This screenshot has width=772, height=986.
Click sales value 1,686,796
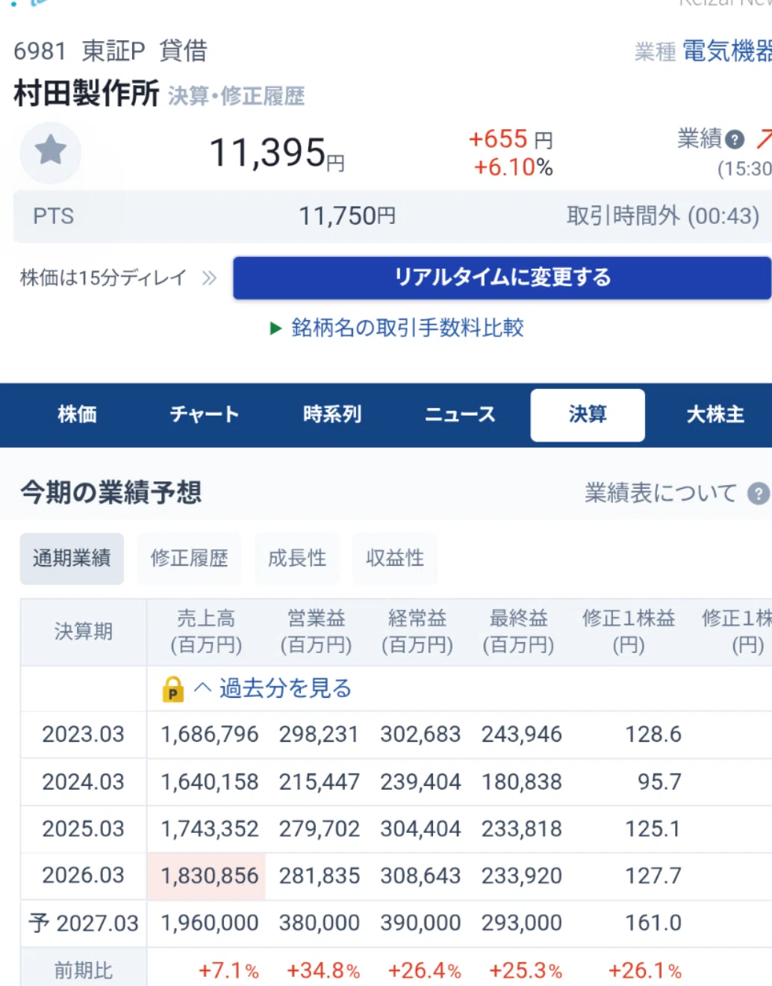pyautogui.click(x=210, y=734)
